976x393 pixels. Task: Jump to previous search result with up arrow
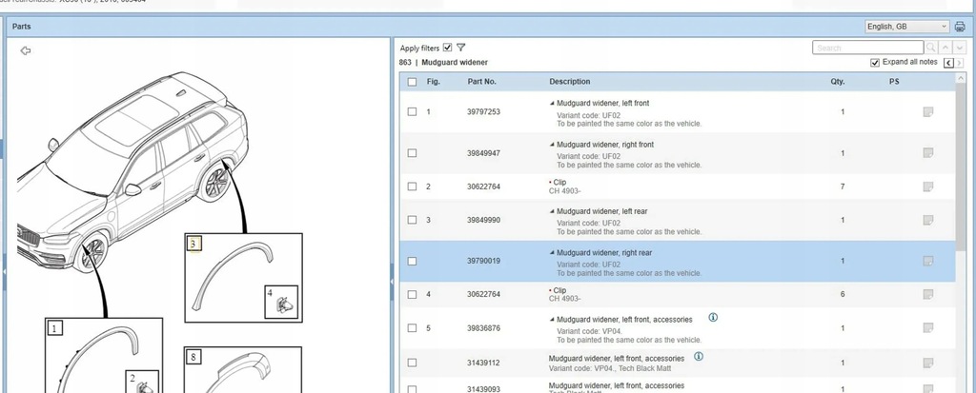pyautogui.click(x=945, y=48)
